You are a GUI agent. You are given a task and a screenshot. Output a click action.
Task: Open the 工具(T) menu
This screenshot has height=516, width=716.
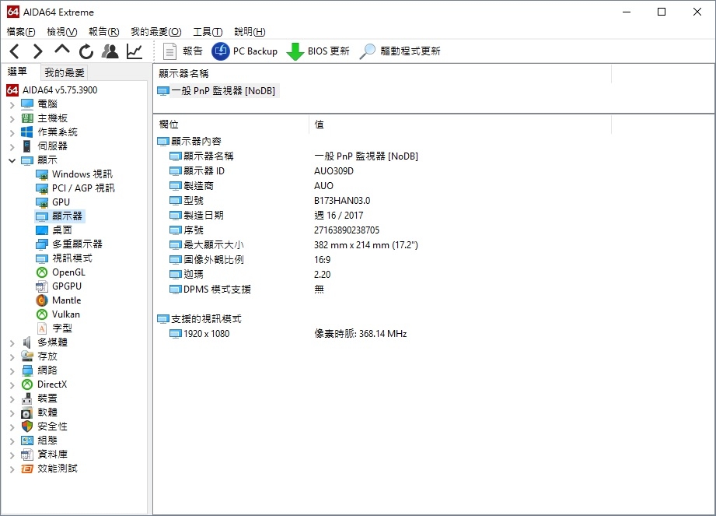(208, 32)
